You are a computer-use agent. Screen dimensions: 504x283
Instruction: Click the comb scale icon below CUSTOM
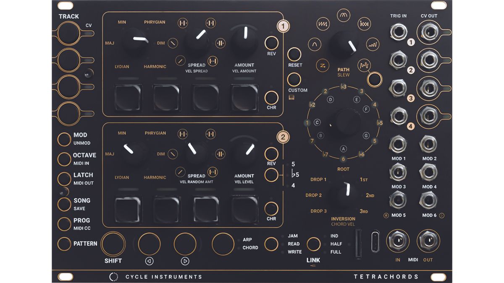coord(293,96)
